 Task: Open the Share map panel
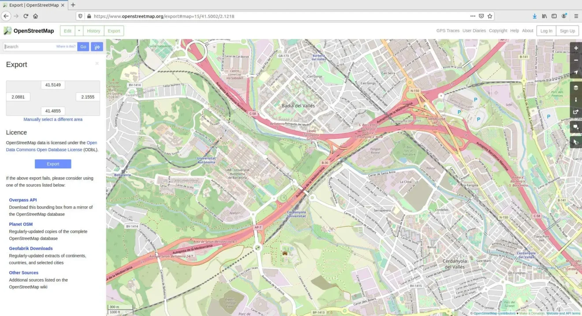[x=576, y=112]
